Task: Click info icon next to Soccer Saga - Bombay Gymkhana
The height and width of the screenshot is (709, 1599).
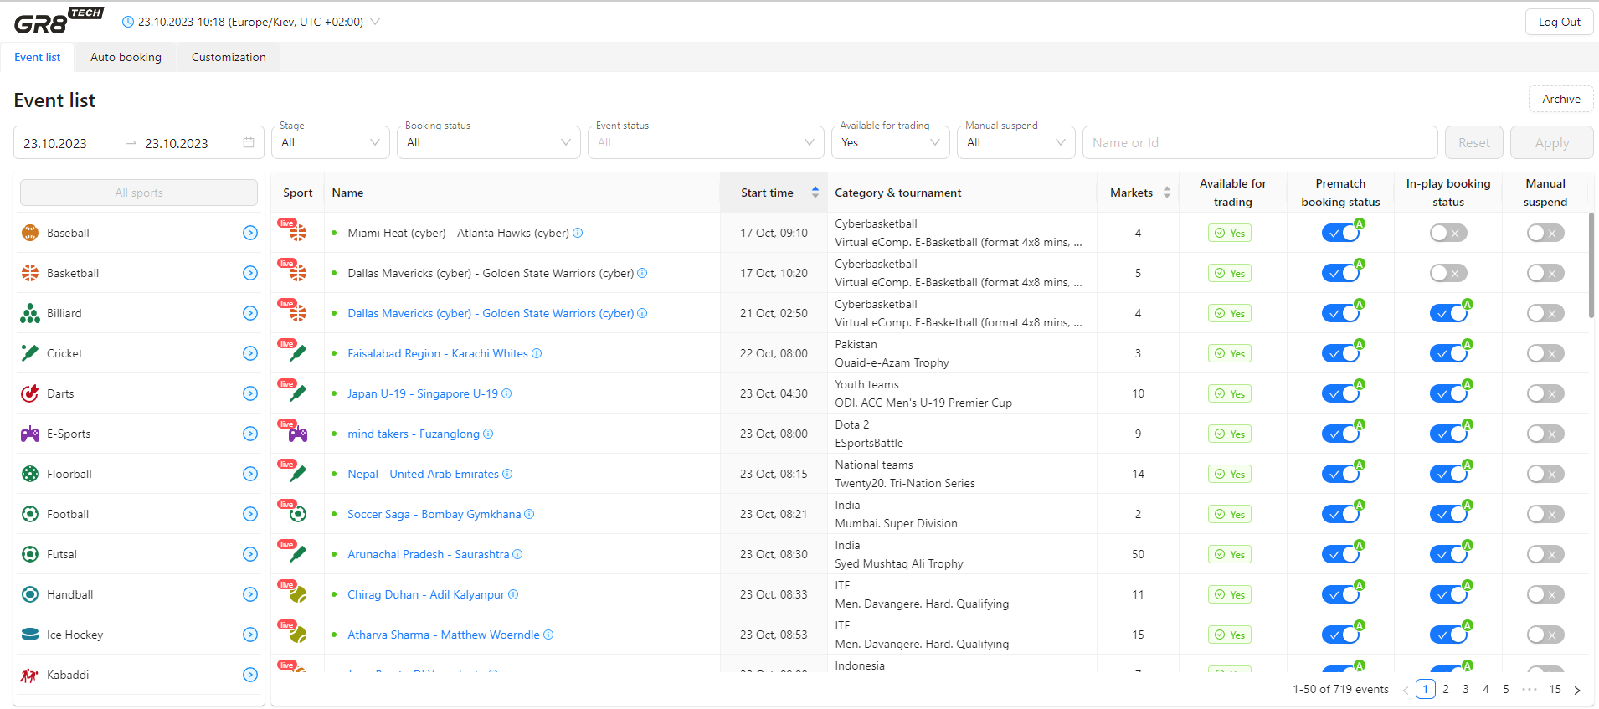Action: [x=529, y=514]
